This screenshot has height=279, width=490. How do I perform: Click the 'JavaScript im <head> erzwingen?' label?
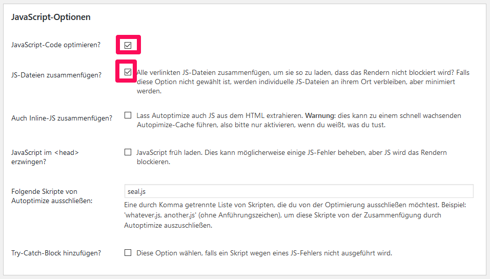coord(45,157)
